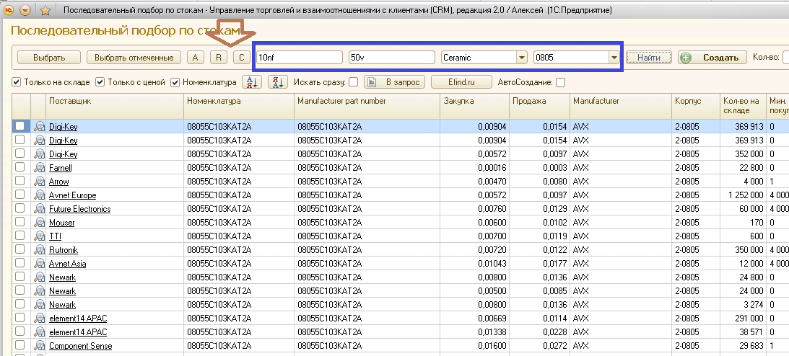
Task: Open the Avnet Europe supplier link
Action: coord(72,195)
